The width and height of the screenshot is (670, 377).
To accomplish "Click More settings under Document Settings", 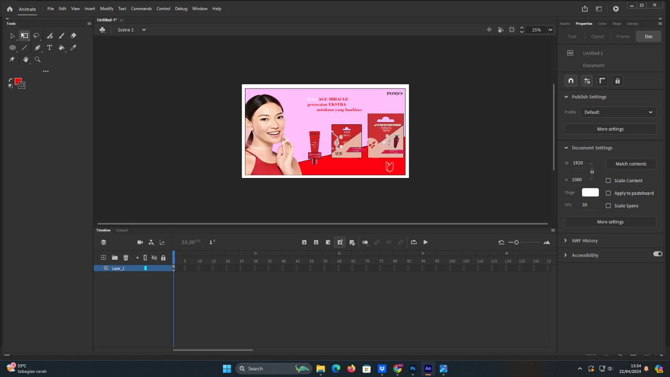I will click(610, 222).
